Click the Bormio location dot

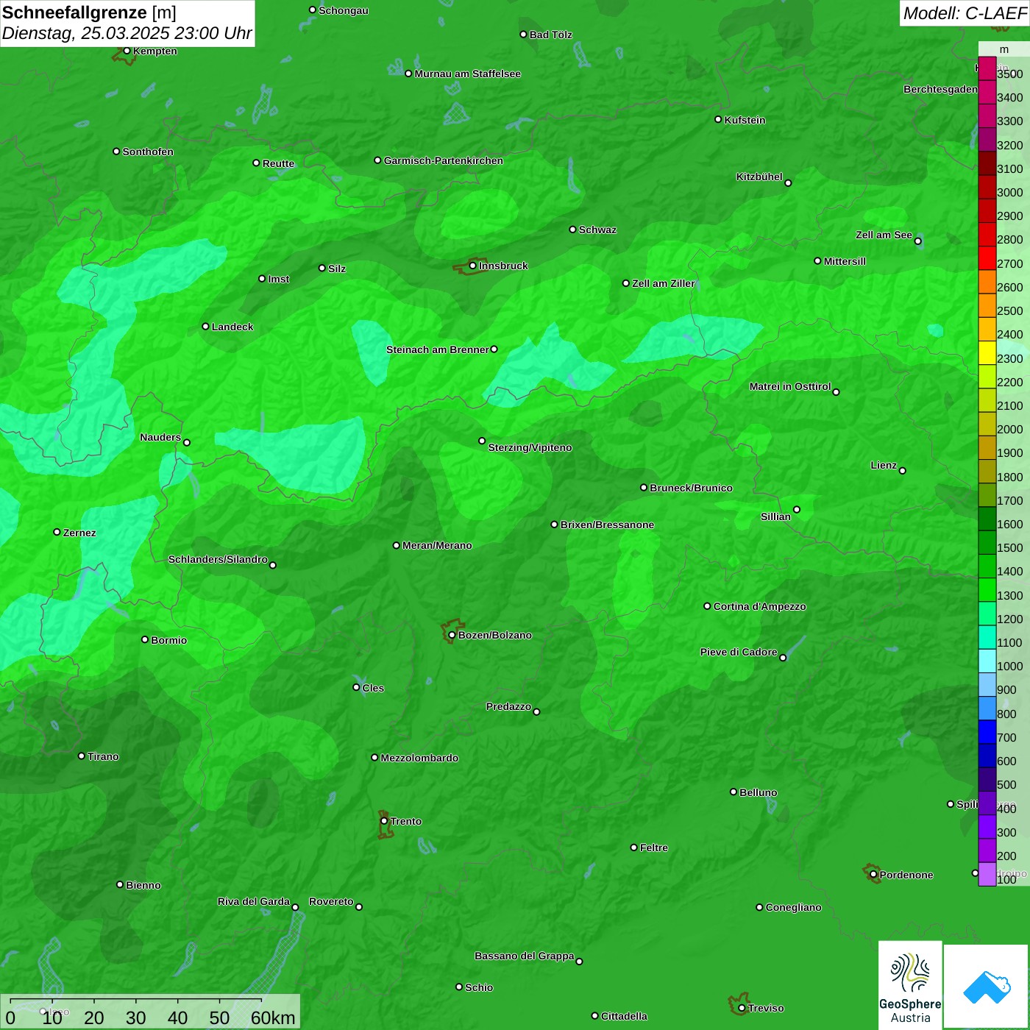tap(145, 639)
